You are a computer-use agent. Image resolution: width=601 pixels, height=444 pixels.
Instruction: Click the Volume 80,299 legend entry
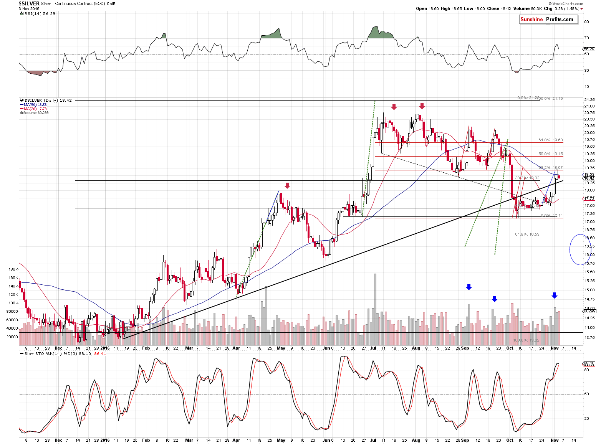click(x=34, y=112)
